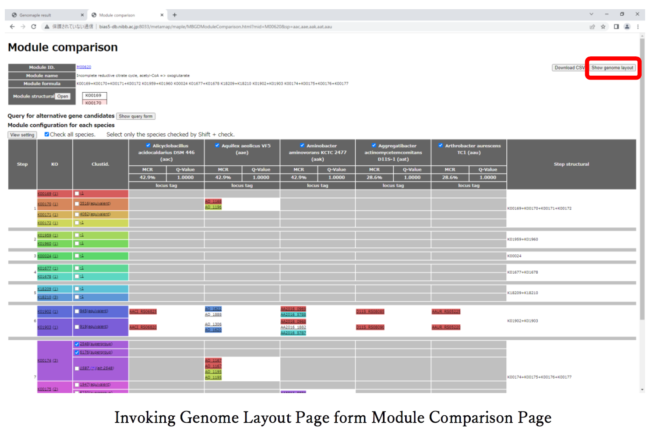Select the Module comparison tab
The image size is (653, 428).
[125, 15]
